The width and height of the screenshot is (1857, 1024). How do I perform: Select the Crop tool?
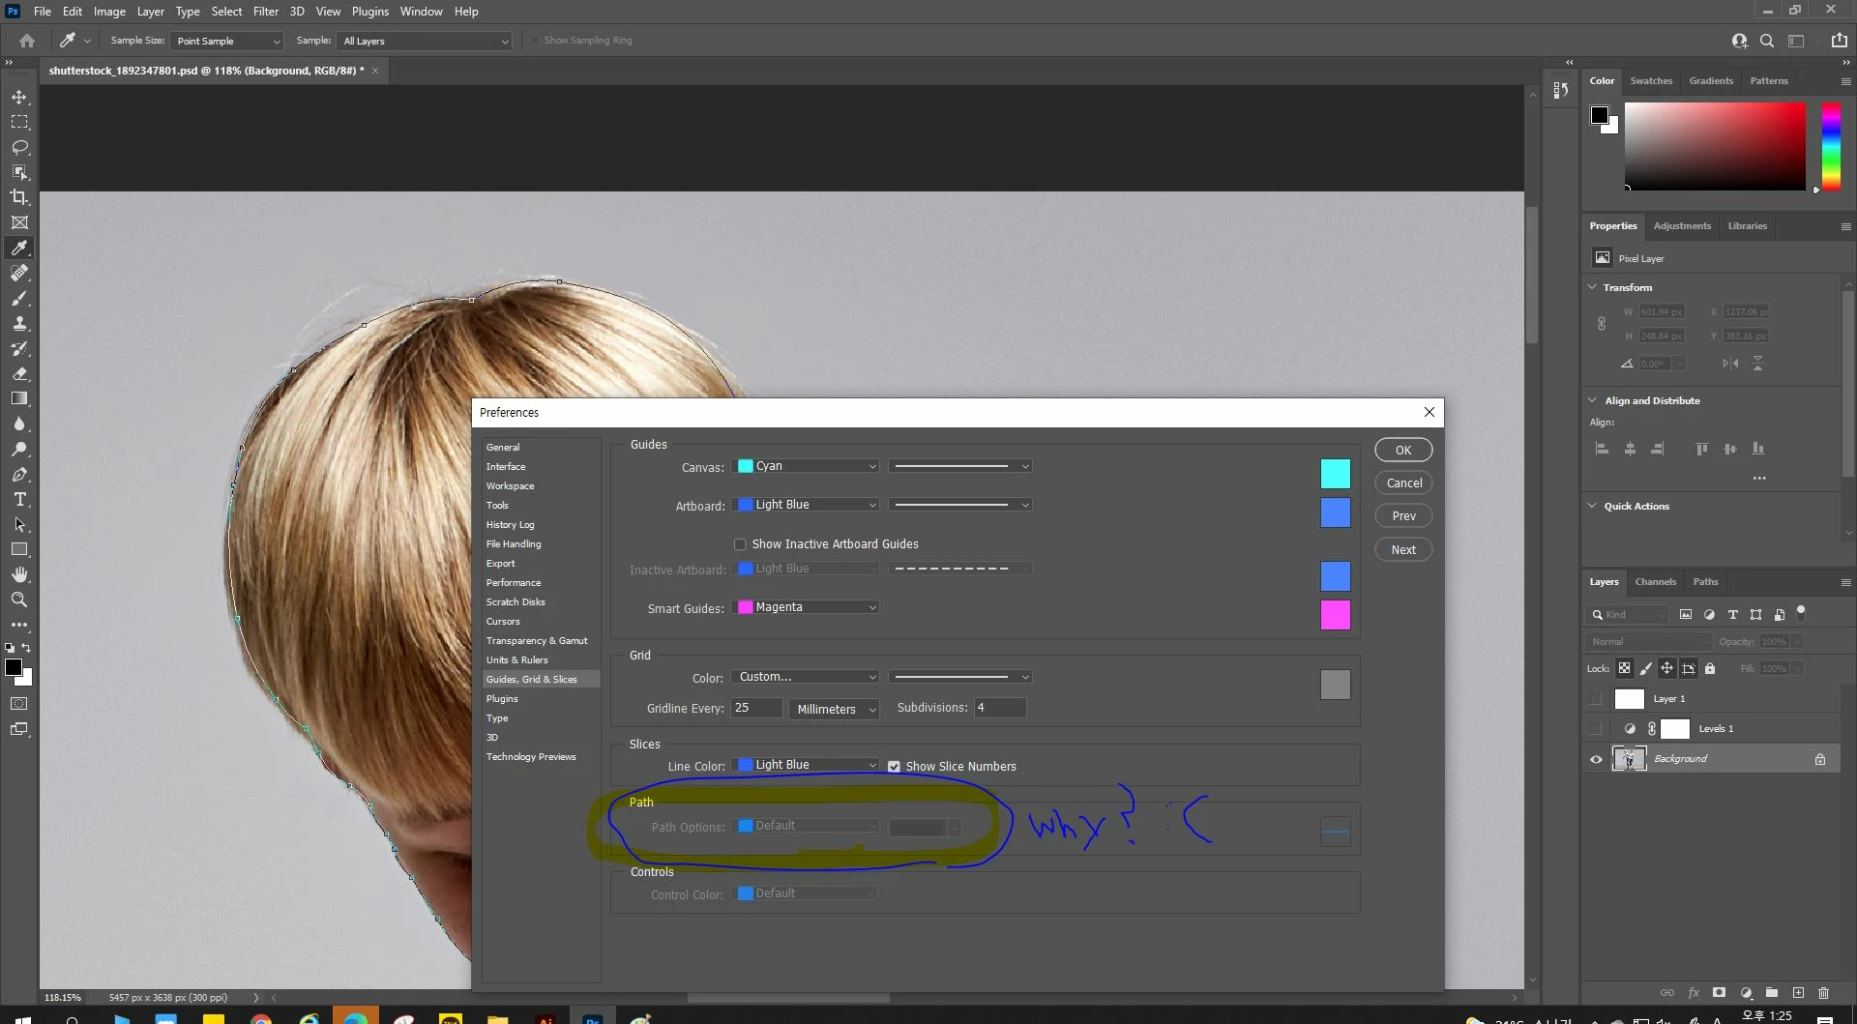point(19,197)
